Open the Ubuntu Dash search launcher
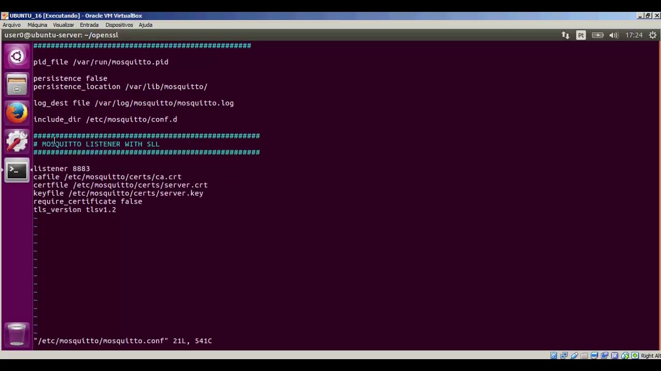 17,56
